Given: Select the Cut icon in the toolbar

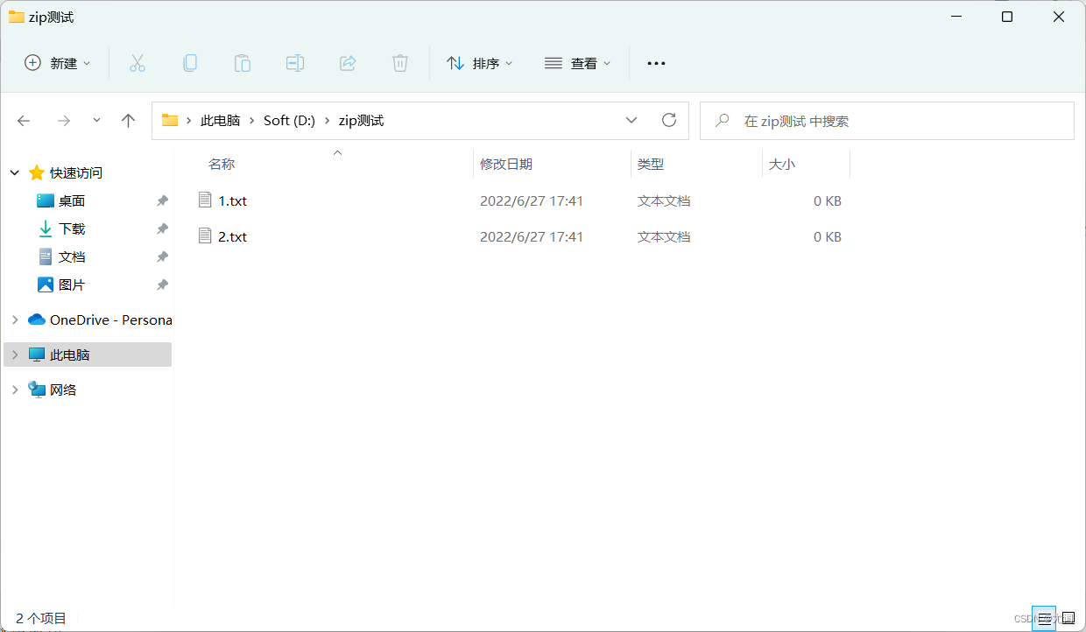Looking at the screenshot, I should click(x=137, y=62).
